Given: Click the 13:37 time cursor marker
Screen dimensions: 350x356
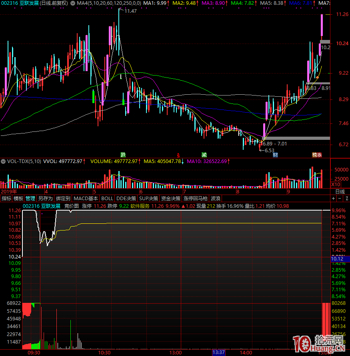Looking at the screenshot, I should [x=218, y=352].
